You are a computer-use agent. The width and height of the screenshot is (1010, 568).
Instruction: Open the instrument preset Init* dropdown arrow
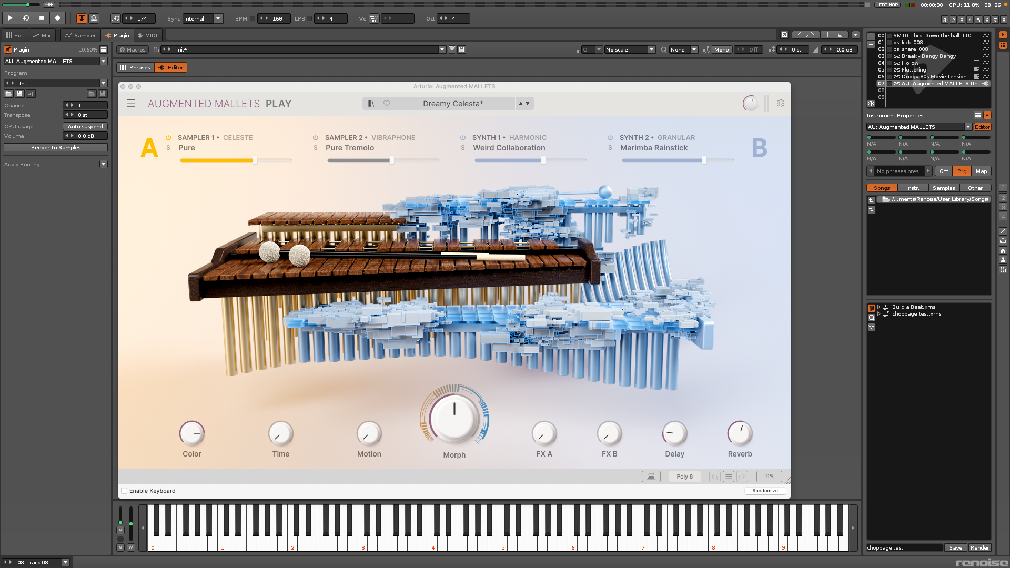(x=442, y=49)
